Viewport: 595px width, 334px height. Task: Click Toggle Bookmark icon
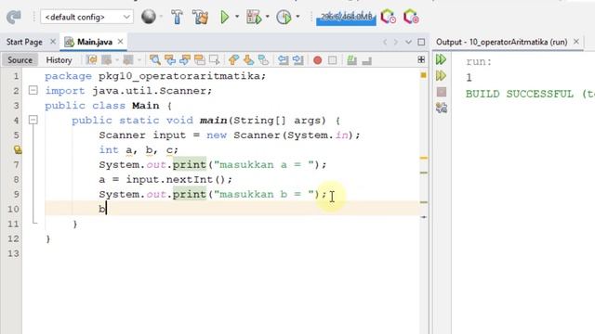click(x=263, y=59)
